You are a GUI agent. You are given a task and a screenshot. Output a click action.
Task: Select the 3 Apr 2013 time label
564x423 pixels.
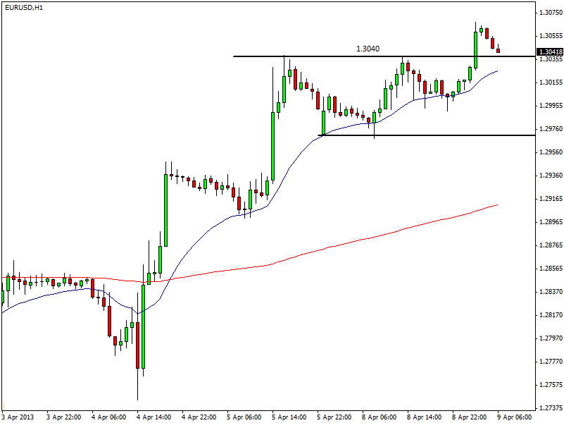19,417
